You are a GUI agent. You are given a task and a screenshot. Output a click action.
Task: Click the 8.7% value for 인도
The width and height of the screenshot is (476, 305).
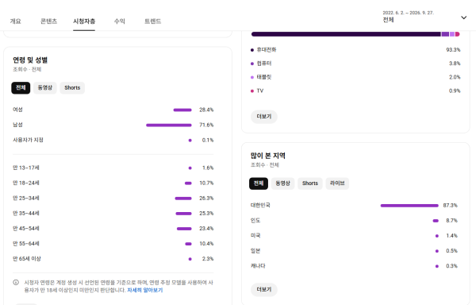(451, 221)
